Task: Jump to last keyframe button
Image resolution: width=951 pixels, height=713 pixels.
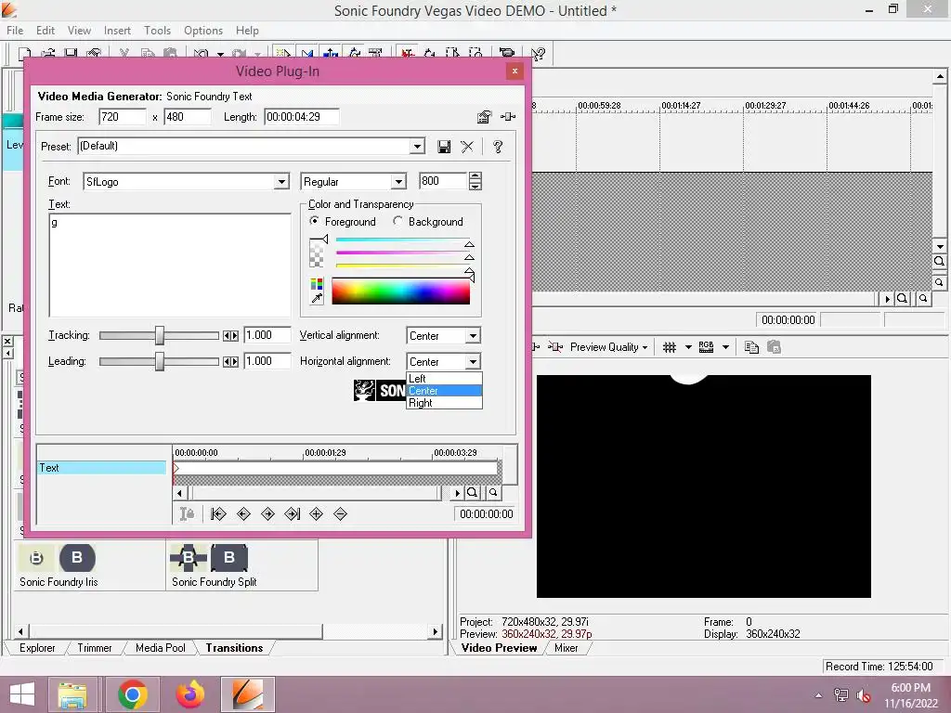Action: click(293, 514)
